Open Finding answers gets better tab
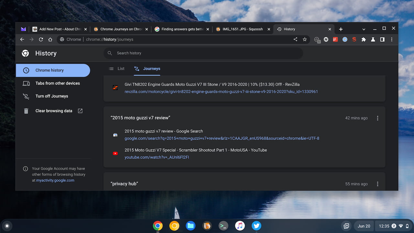 tap(182, 29)
